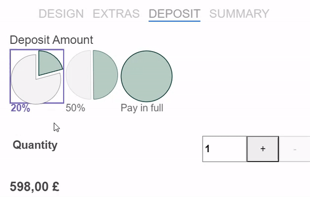Decrease quantity with the minus button
The height and width of the screenshot is (197, 310).
[x=295, y=149]
